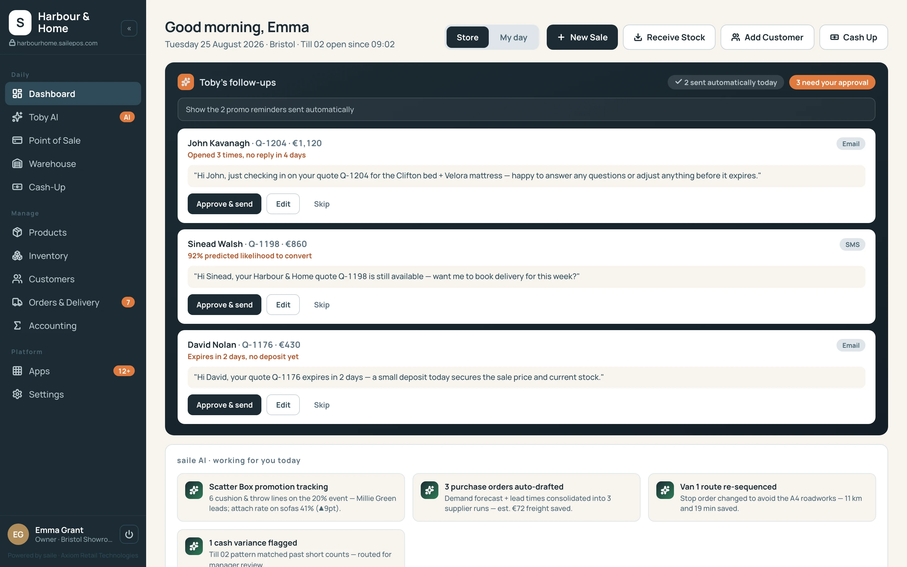The width and height of the screenshot is (907, 567).
Task: Expand the 2 promo reminders sent automatically
Action: [x=526, y=110]
